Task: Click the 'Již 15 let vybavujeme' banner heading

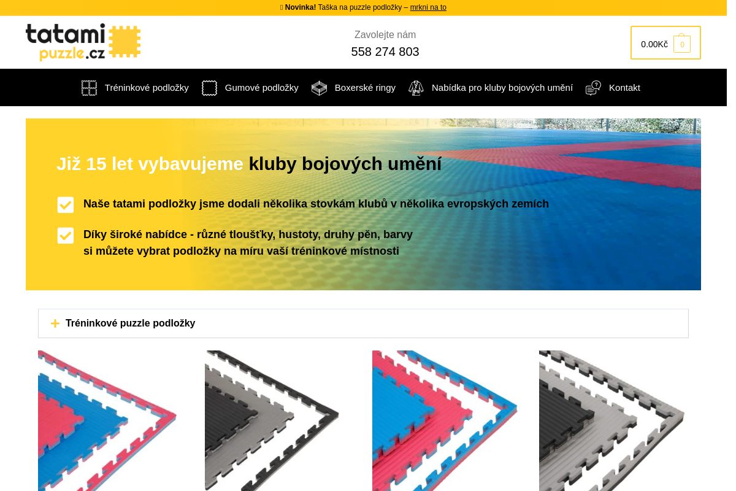Action: tap(249, 164)
